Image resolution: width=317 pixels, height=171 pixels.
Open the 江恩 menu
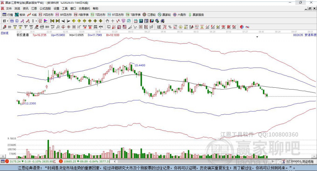(34, 8)
